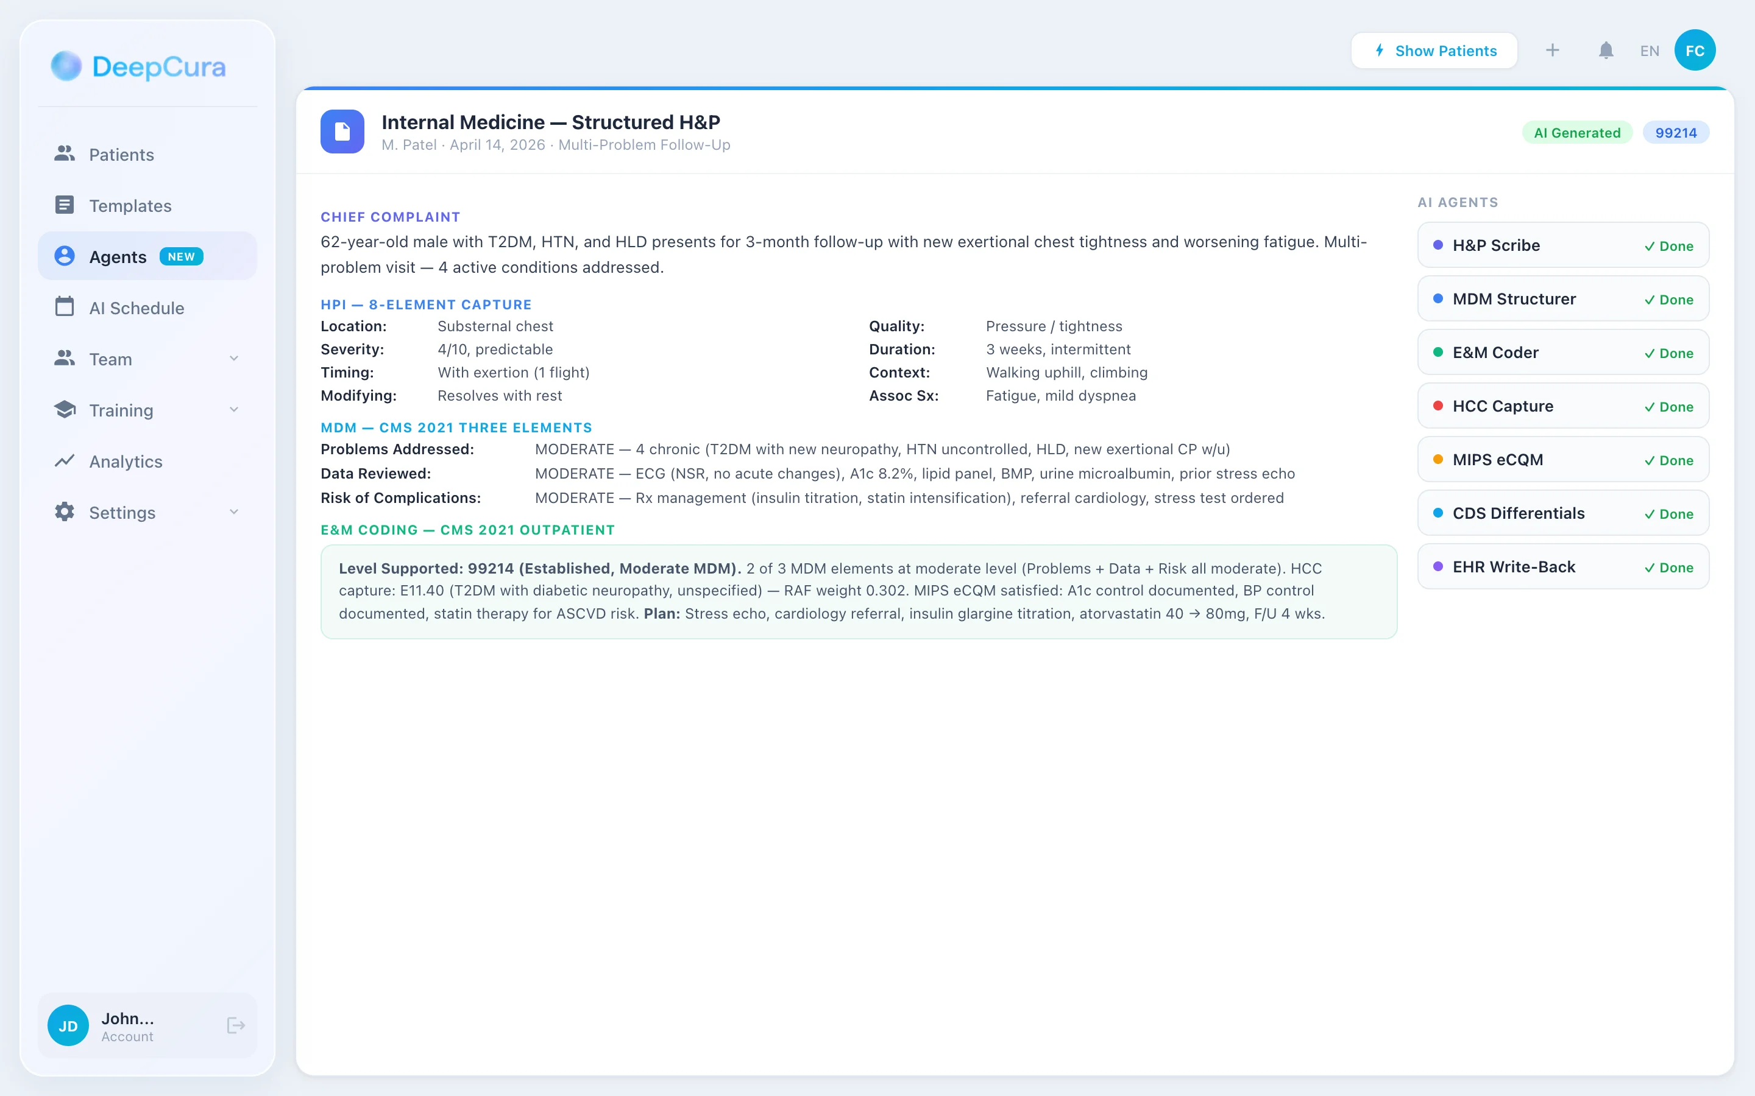Click the Show Patients button
This screenshot has width=1755, height=1096.
pyautogui.click(x=1434, y=51)
